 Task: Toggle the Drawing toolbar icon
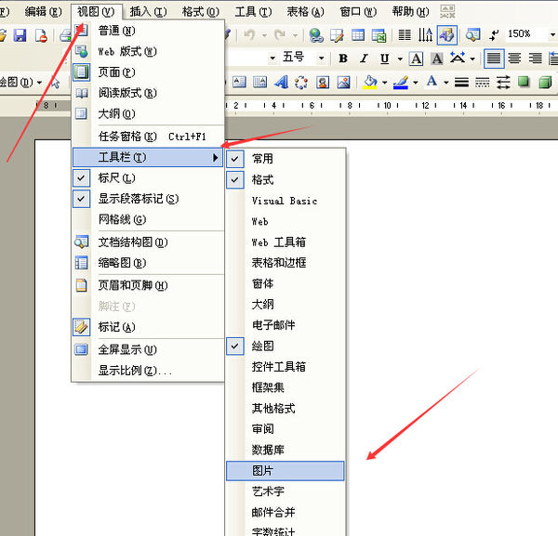(x=447, y=35)
